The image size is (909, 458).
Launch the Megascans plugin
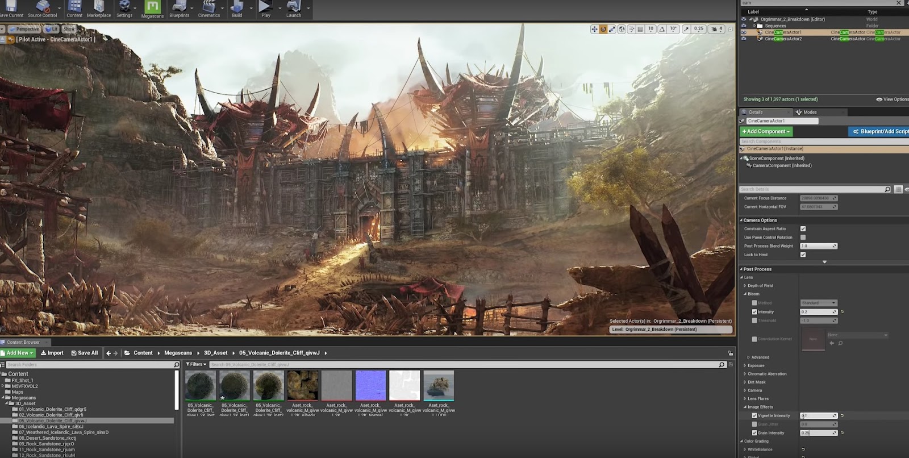tap(152, 9)
